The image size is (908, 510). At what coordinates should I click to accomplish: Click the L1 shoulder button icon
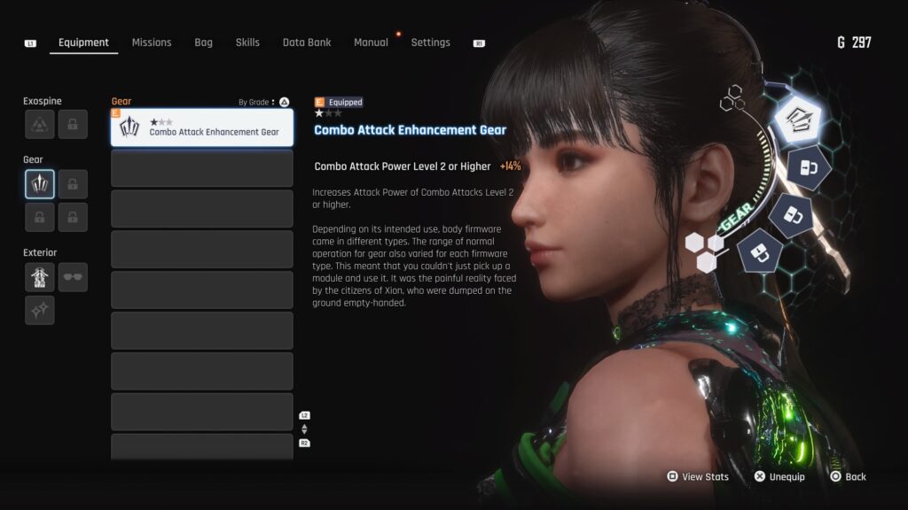(30, 43)
